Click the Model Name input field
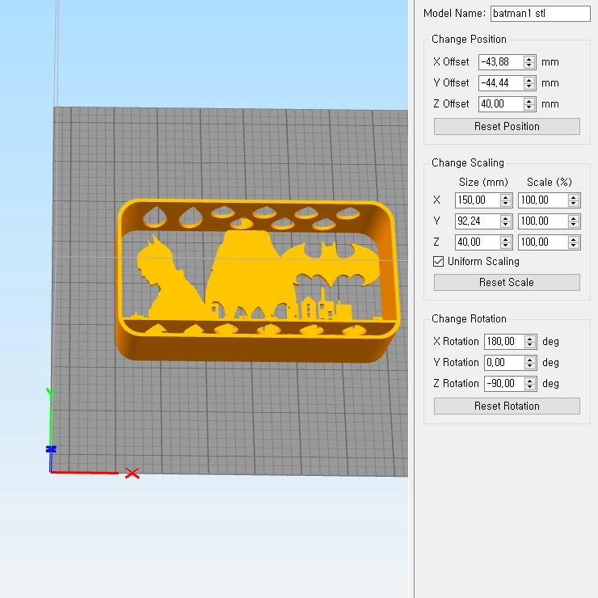Screen dimensions: 598x598 (540, 14)
